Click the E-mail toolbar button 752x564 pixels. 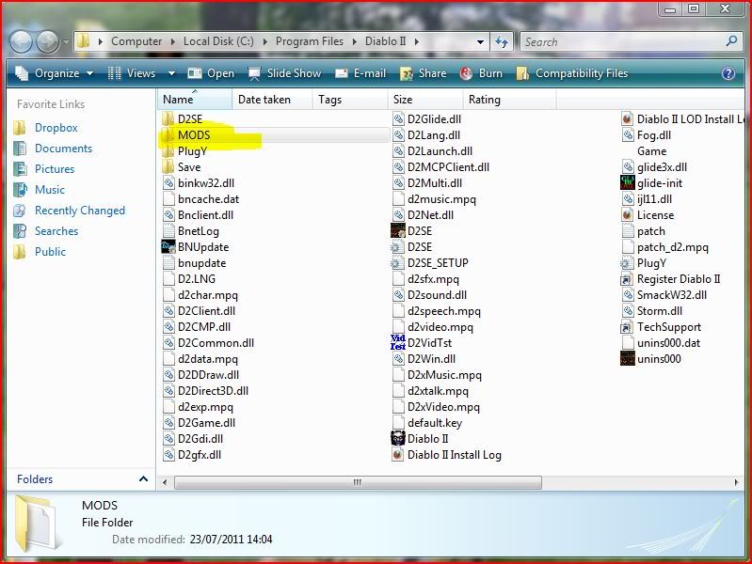point(360,73)
